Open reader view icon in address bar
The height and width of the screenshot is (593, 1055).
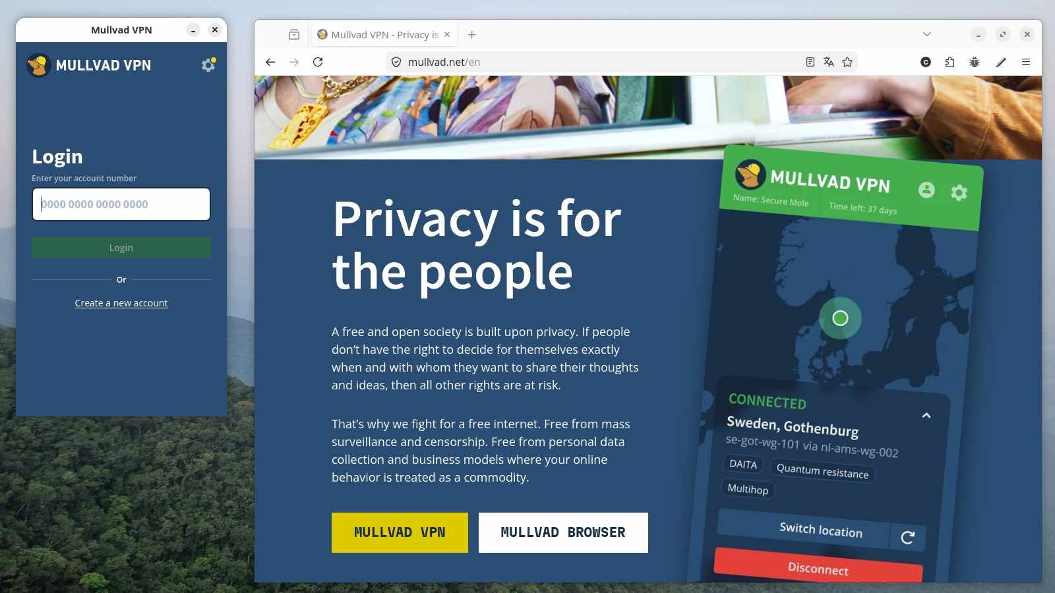[810, 62]
